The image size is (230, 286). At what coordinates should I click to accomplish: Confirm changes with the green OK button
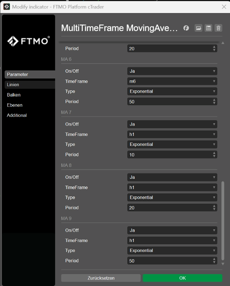click(182, 278)
